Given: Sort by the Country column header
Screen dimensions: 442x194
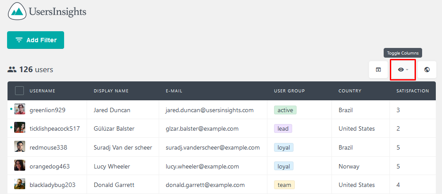Looking at the screenshot, I should 350,91.
